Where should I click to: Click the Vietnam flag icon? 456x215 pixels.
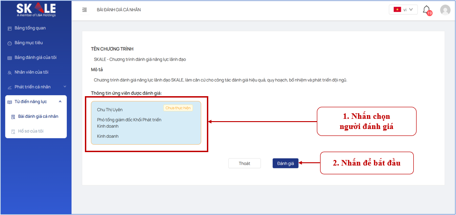pos(397,10)
